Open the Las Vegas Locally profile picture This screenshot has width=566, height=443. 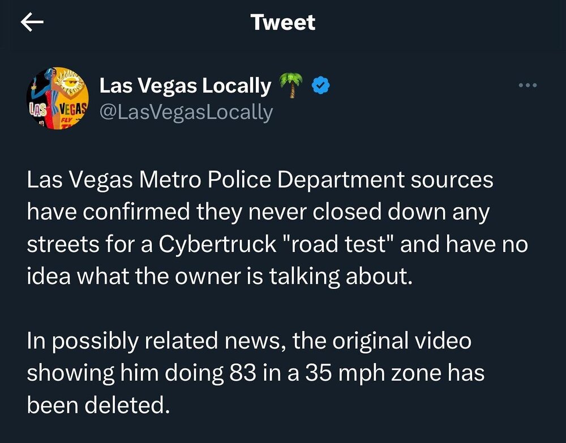[x=58, y=99]
